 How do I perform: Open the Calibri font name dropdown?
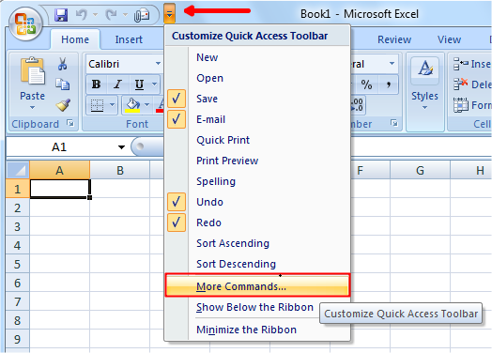pyautogui.click(x=158, y=64)
